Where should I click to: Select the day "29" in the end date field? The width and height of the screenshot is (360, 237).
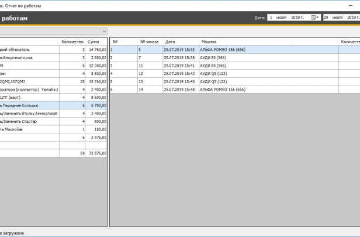click(x=327, y=18)
